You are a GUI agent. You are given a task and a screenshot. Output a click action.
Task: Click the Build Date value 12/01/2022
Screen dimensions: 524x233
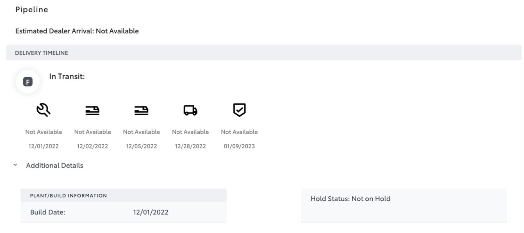coord(151,212)
